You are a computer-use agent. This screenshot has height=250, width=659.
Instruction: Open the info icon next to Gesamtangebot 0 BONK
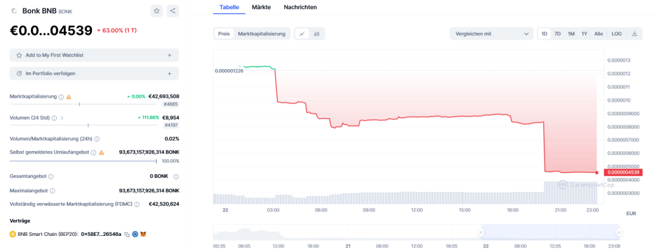(176, 177)
